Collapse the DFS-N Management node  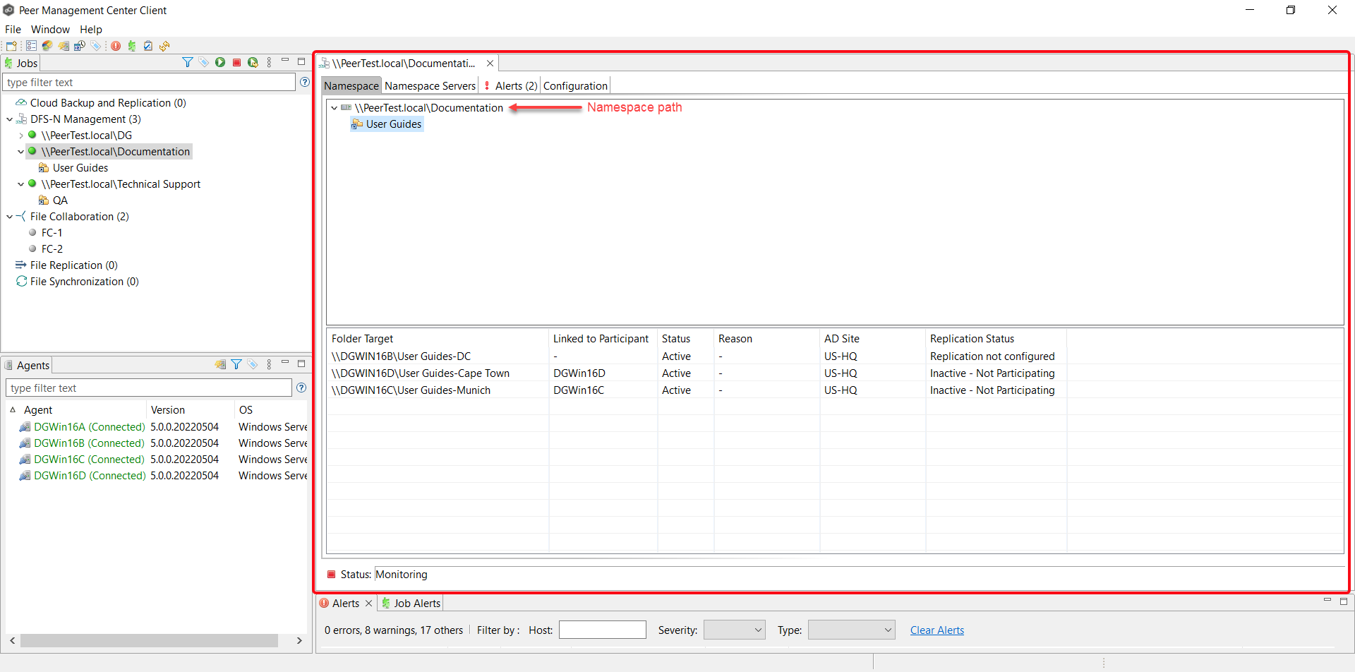tap(9, 119)
